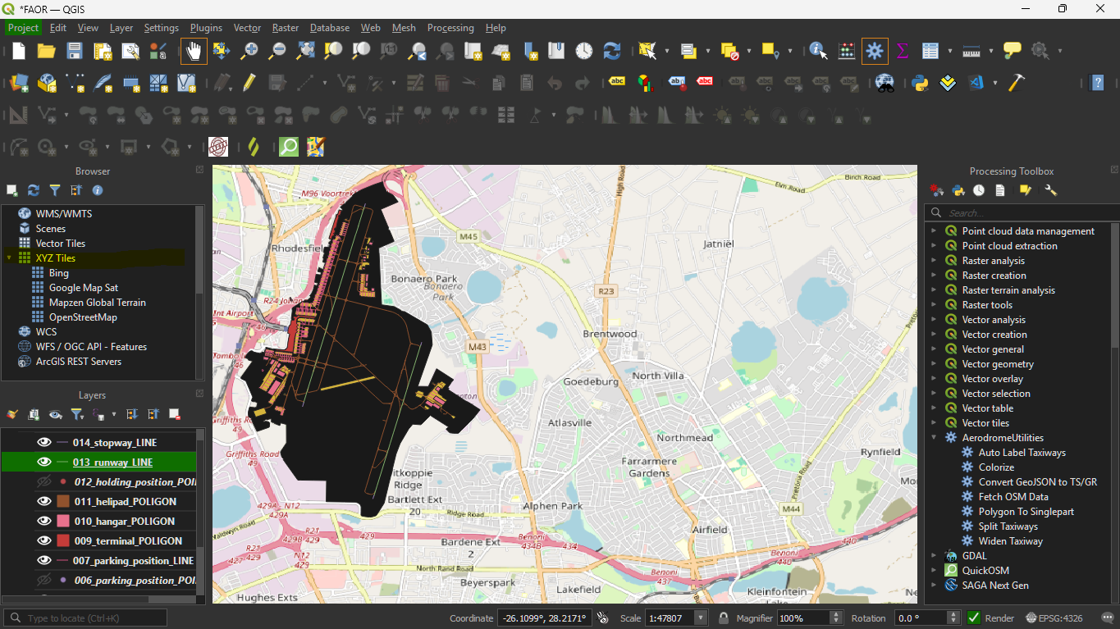Open the Processing menu
Screen dimensions: 1120x629
450,28
